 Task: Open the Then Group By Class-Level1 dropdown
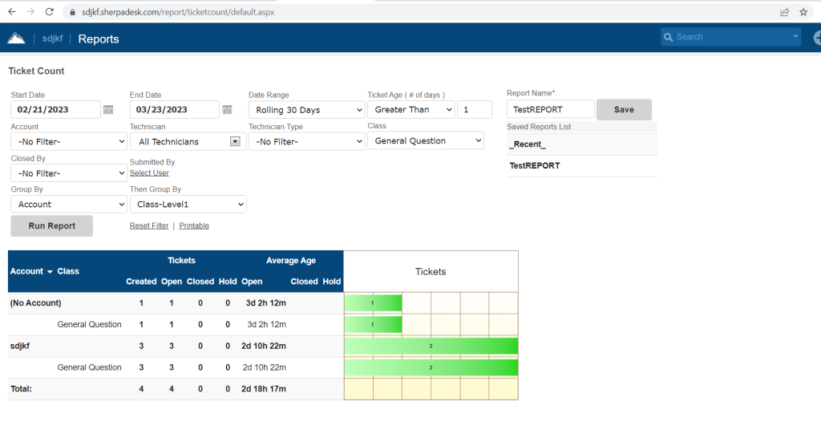coord(188,205)
